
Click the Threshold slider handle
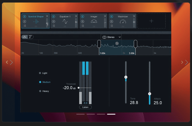click(79, 88)
